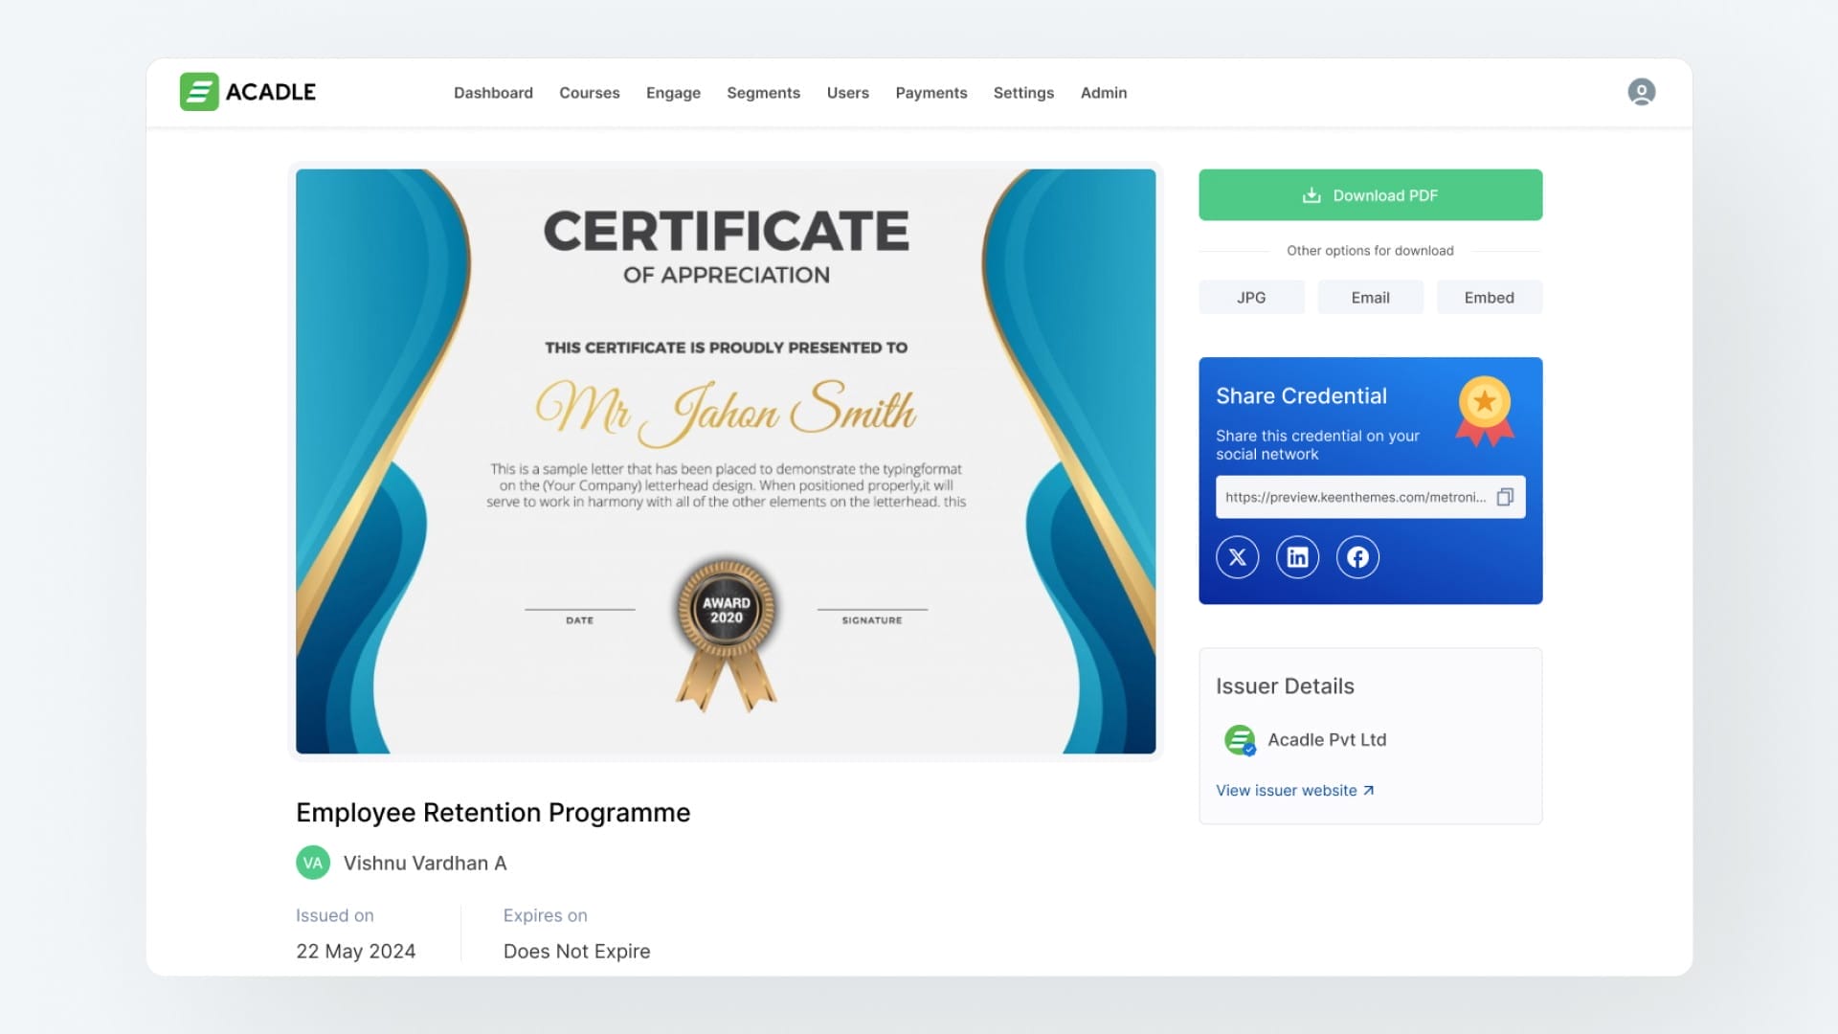Share credential on X (Twitter)

1237,557
